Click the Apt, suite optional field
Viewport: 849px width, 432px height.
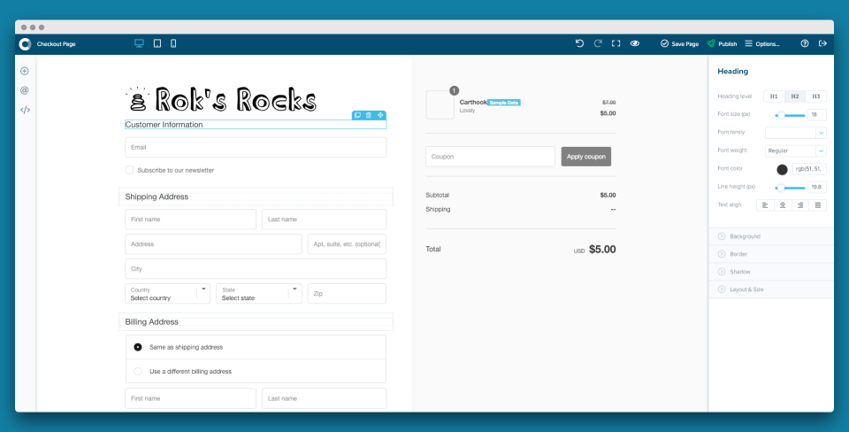click(347, 244)
